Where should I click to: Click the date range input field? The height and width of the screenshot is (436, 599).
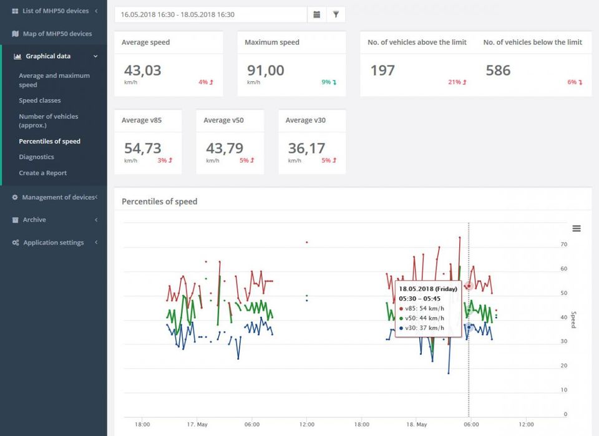click(x=211, y=14)
